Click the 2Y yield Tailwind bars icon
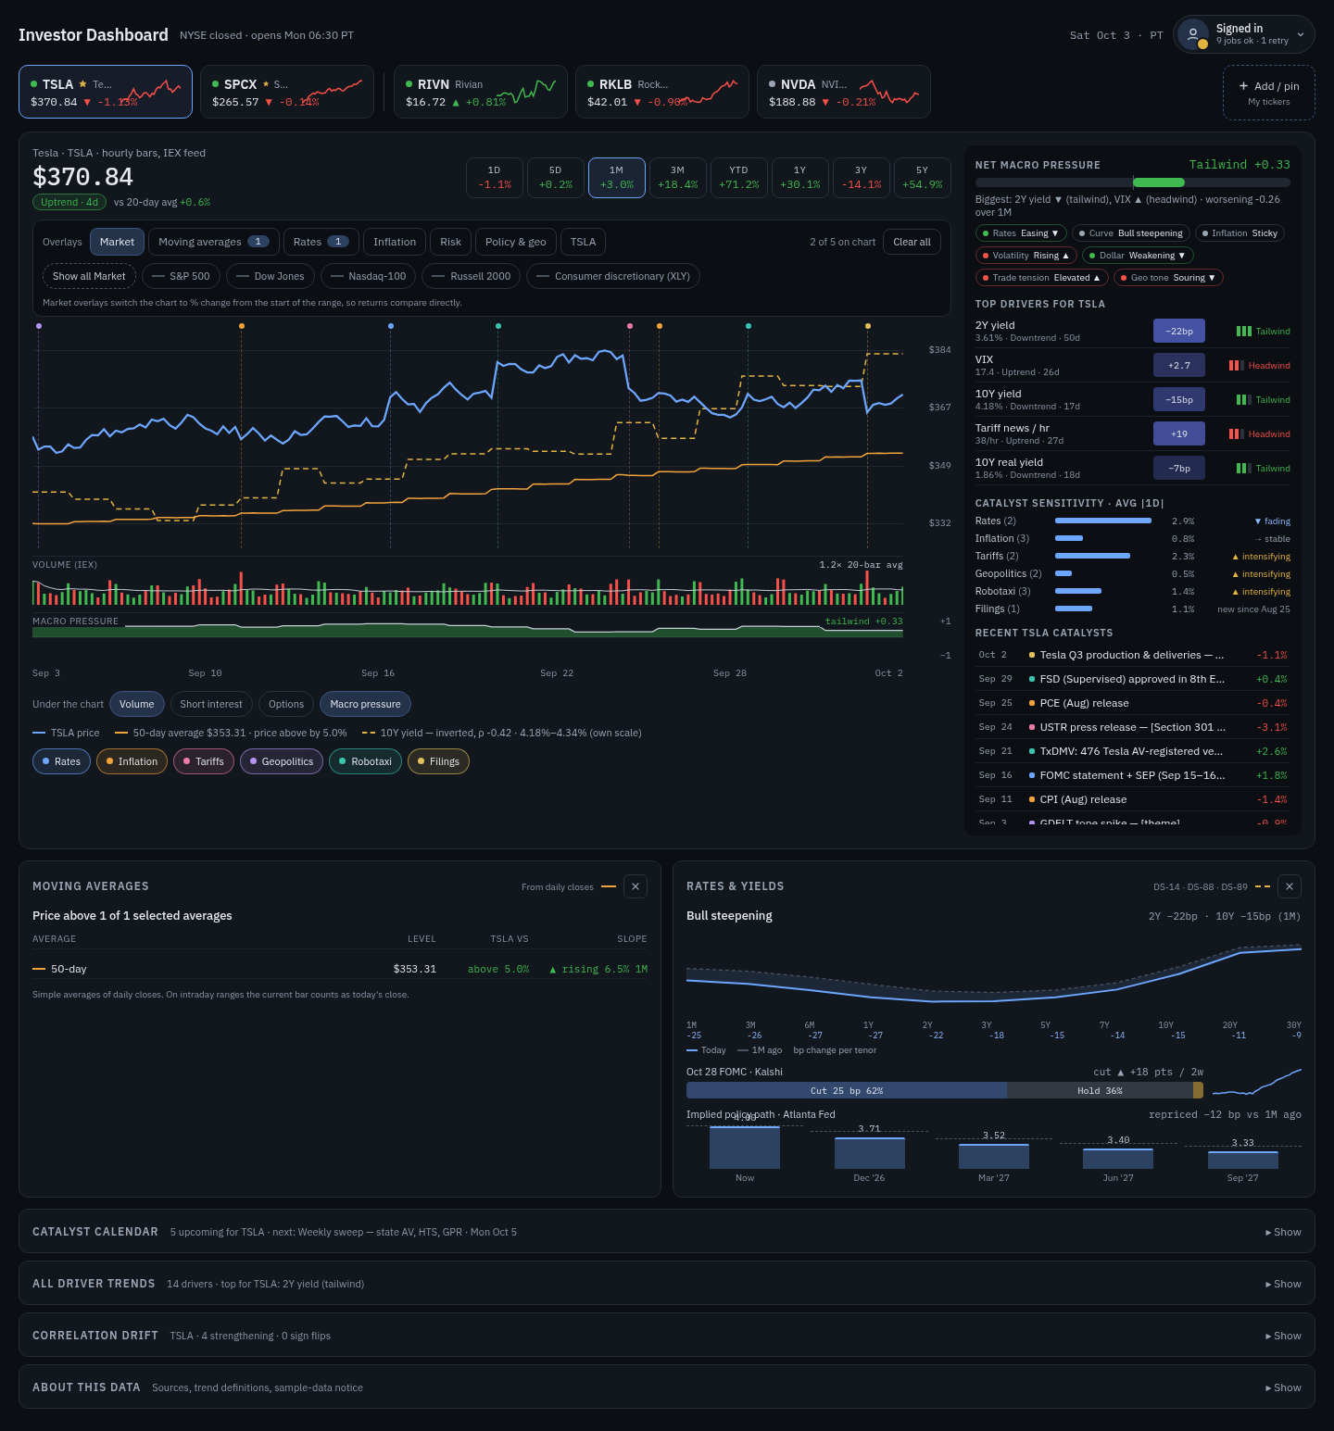Viewport: 1334px width, 1431px height. coord(1243,332)
